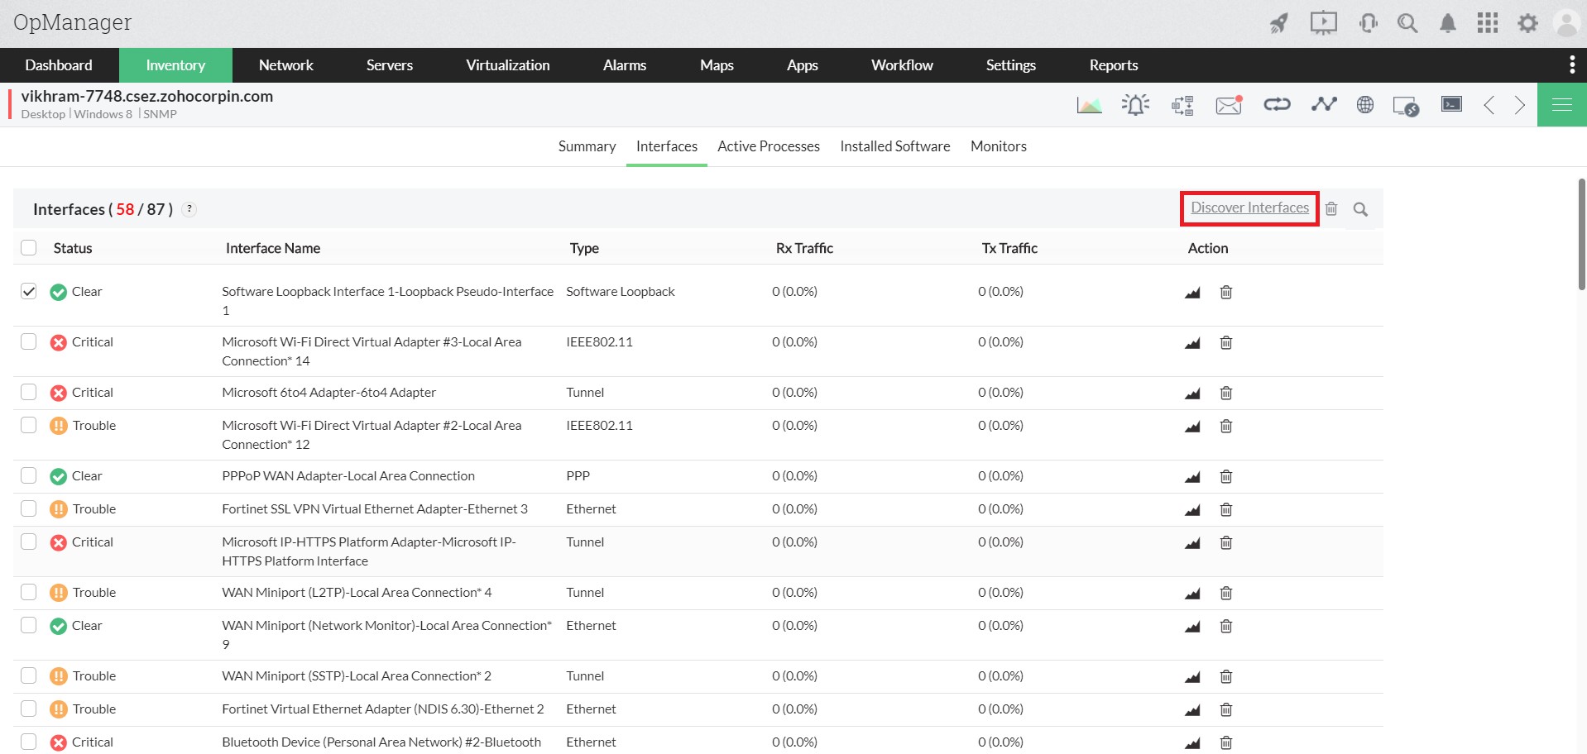Open the Alarms menu
Image resolution: width=1587 pixels, height=754 pixels.
(x=624, y=65)
